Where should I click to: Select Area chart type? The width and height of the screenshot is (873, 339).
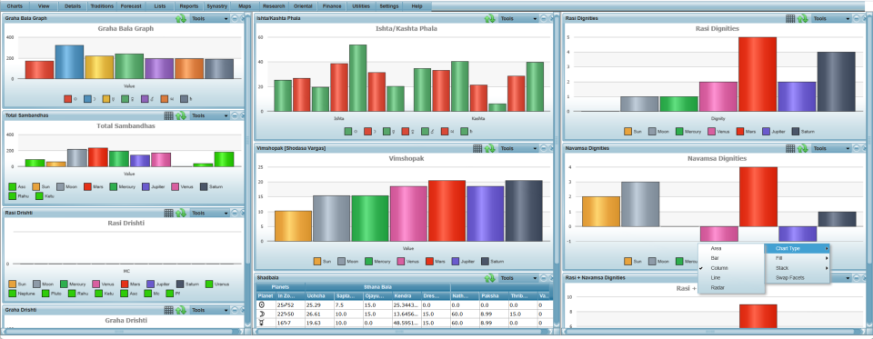[x=730, y=248]
